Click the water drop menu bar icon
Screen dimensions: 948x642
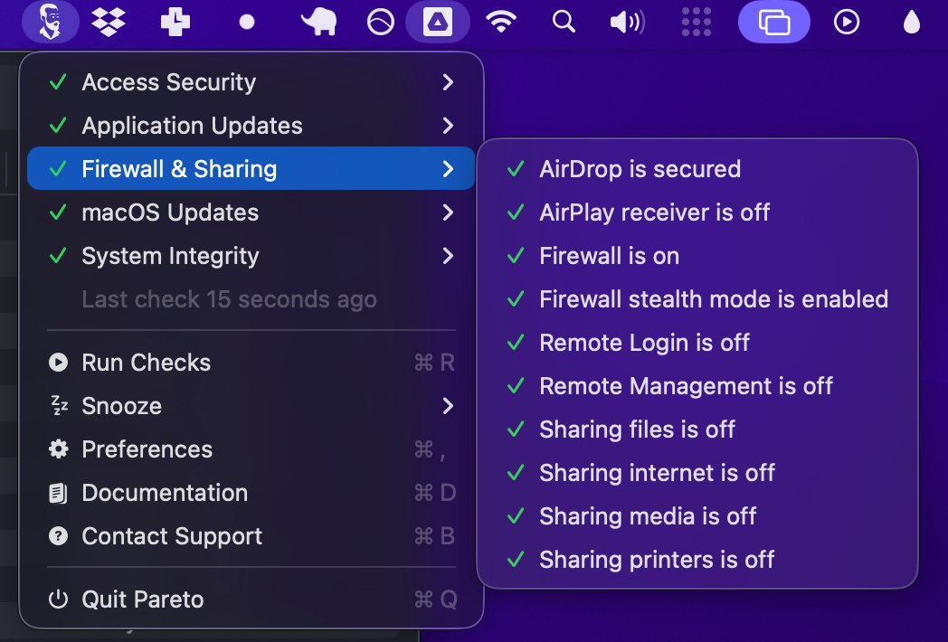[911, 23]
